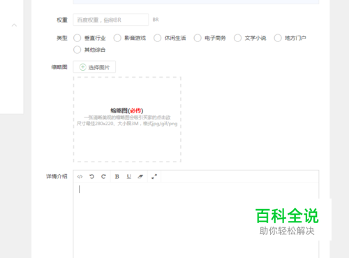Click the plus icon on 选择图片 button
Image resolution: width=349 pixels, height=258 pixels.
[82, 67]
